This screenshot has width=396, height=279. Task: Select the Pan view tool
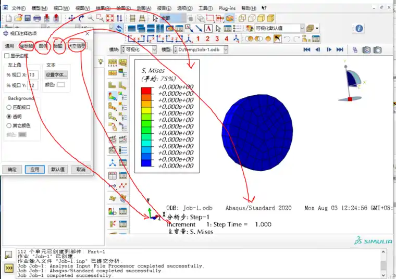(x=71, y=18)
